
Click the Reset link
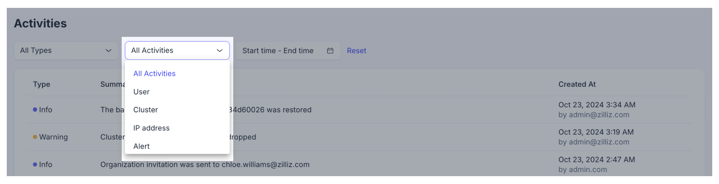pyautogui.click(x=356, y=50)
